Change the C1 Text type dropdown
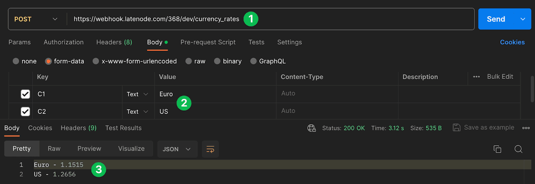535x184 pixels. pos(138,94)
